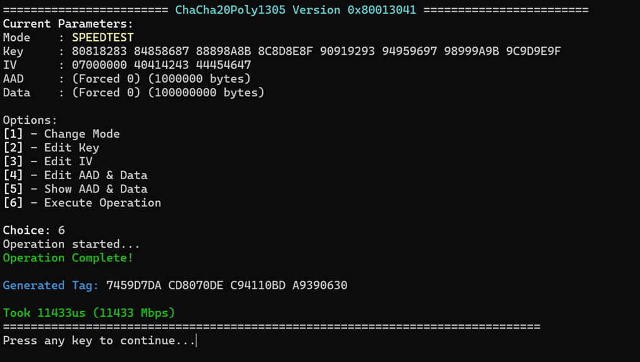Screen dimensions: 640x362
Task: Click the '[2] – Edit Key' option
Action: coord(52,148)
